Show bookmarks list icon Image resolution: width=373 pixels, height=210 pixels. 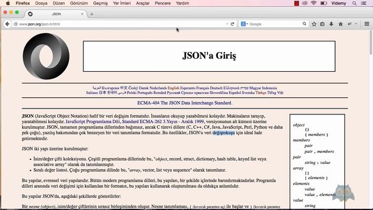[x=322, y=24]
